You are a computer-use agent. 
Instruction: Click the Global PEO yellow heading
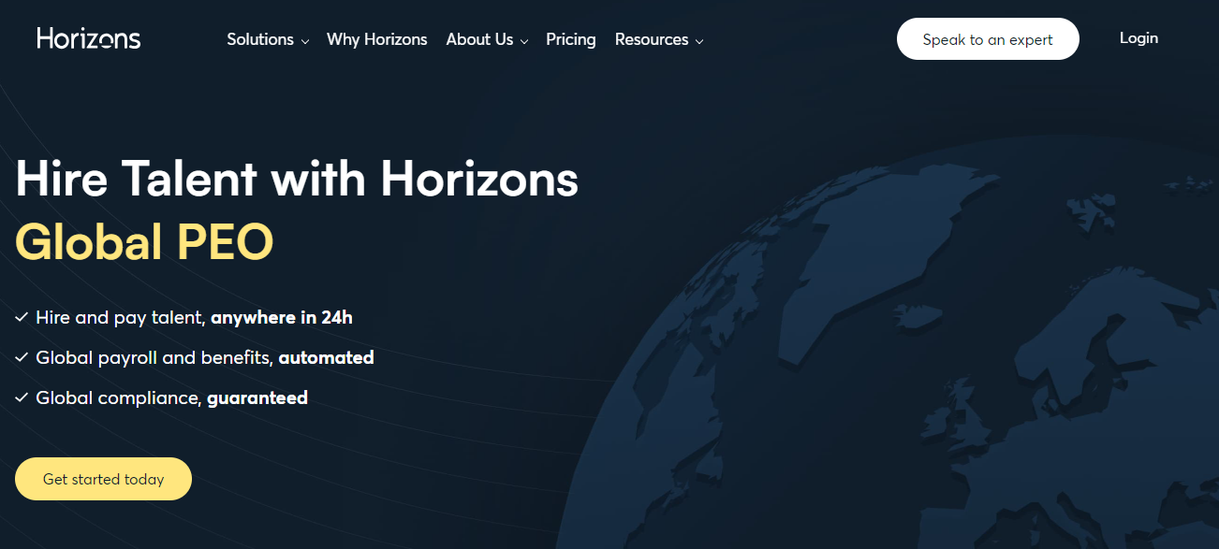(144, 242)
